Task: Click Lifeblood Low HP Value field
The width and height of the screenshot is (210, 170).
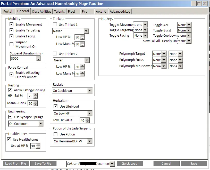Action: tap(83, 120)
